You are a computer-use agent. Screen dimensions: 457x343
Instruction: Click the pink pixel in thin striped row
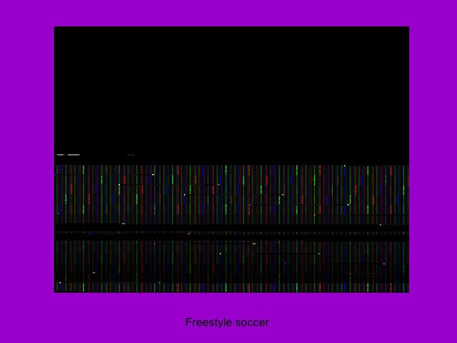[x=188, y=234]
